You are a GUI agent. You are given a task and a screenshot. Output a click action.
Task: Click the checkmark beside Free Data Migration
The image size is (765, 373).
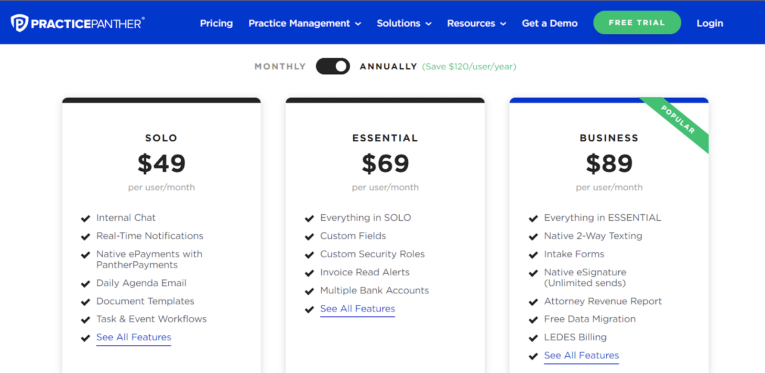click(x=533, y=320)
